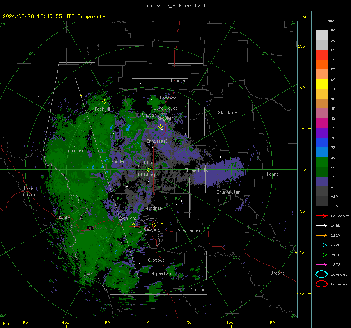Click the Vulcan city label
This screenshot has height=328, width=351.
coord(198,290)
